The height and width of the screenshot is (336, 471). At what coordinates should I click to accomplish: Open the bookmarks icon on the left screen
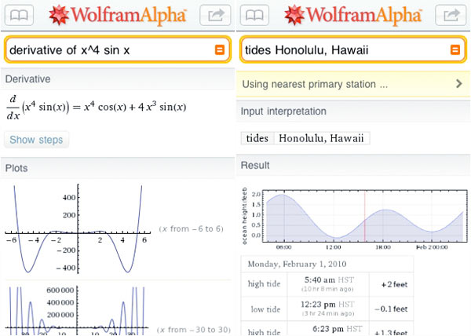[x=21, y=15]
